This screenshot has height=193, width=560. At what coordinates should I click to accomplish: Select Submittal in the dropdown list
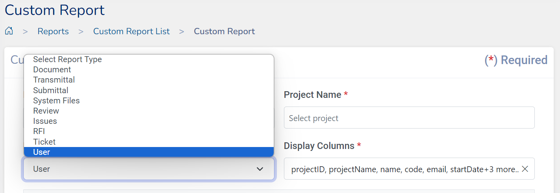[51, 90]
